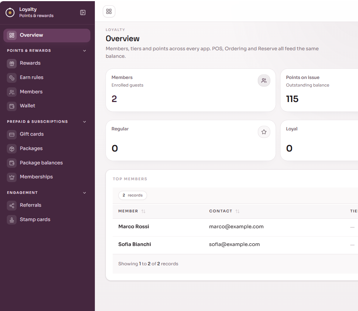Click the Members enrolled guests card
This screenshot has width=358, height=311.
tap(191, 90)
